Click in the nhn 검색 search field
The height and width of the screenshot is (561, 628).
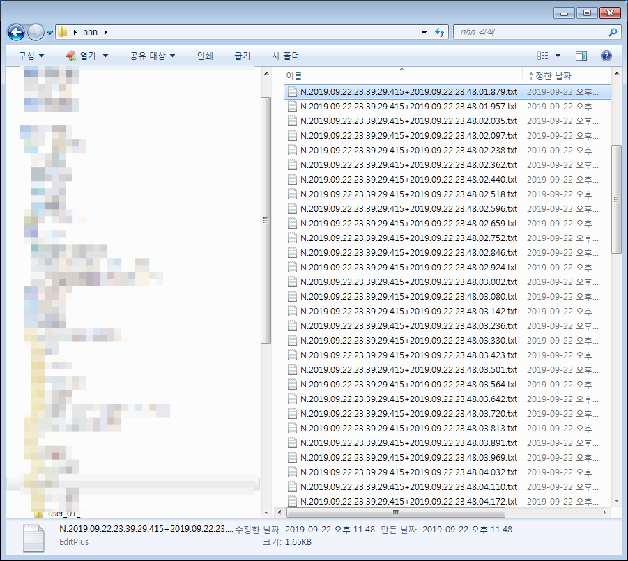(530, 32)
